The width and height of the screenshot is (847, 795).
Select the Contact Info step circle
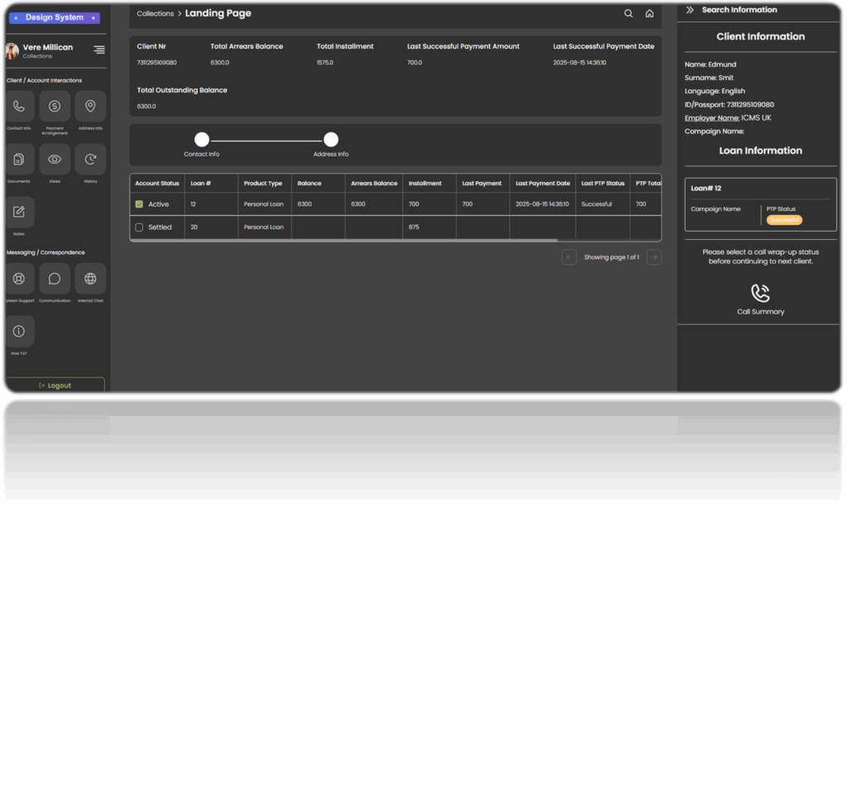202,140
